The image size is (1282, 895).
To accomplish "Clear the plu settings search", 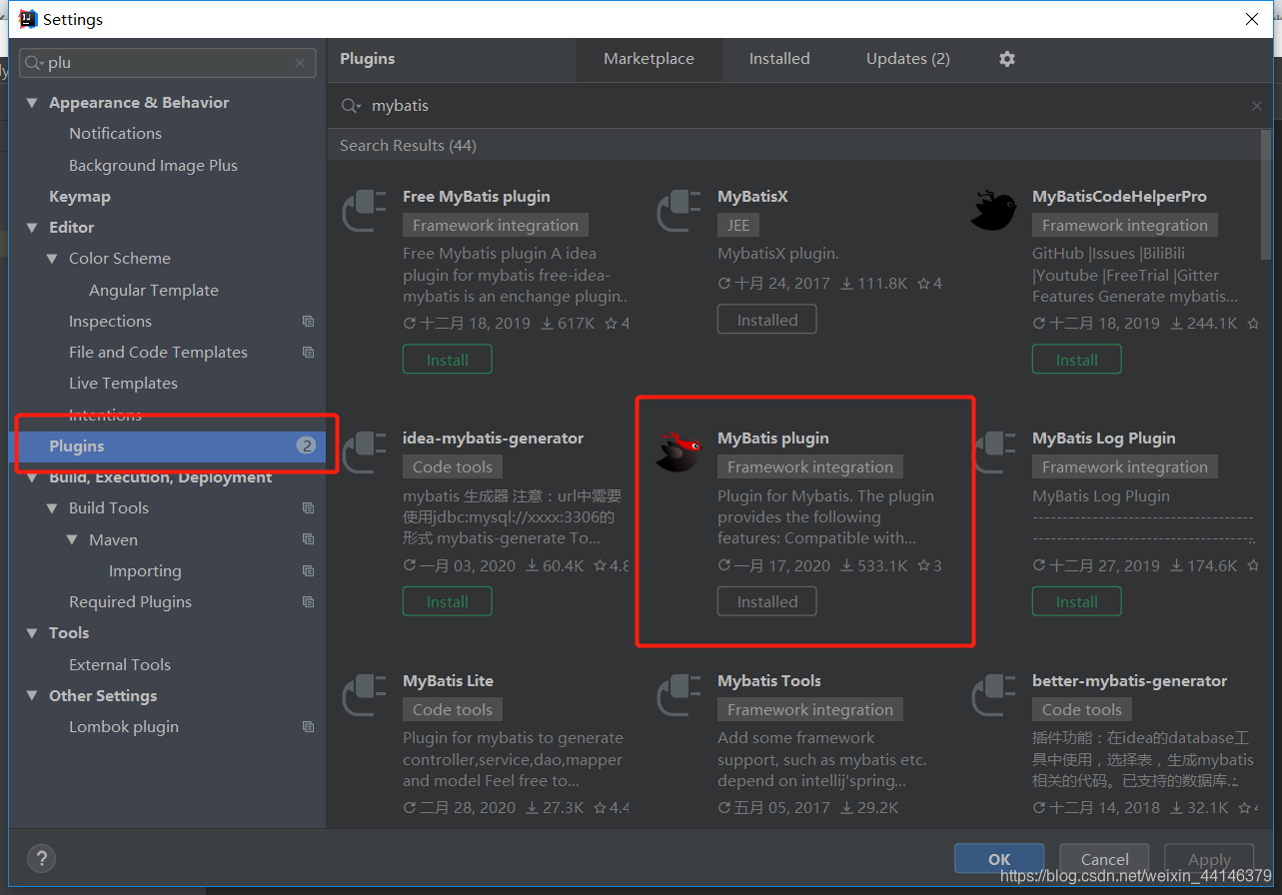I will coord(300,63).
